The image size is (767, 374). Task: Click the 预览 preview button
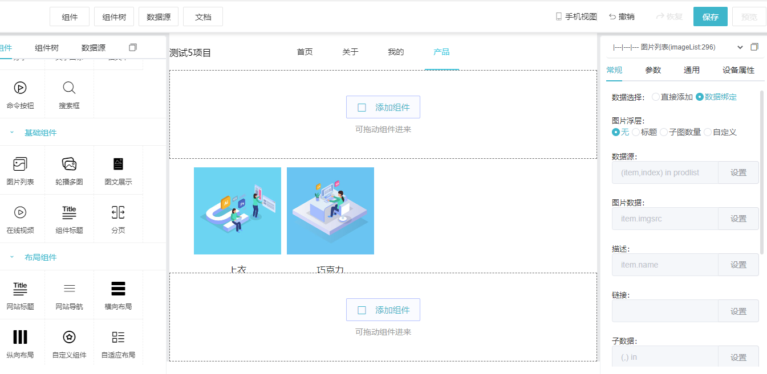(x=749, y=17)
